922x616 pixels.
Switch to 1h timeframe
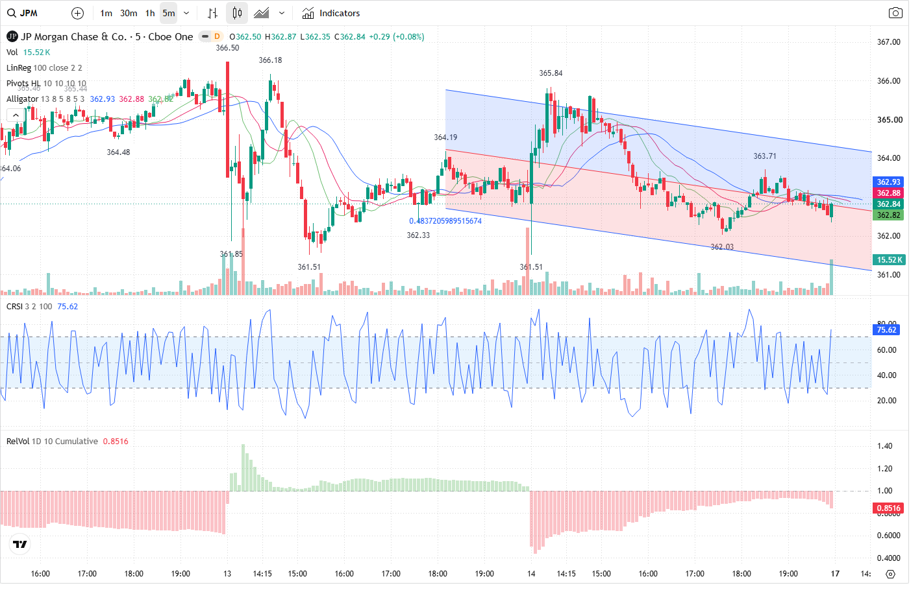(150, 13)
